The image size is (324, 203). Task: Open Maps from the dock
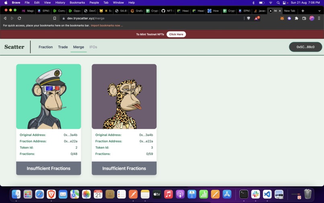click(75, 194)
